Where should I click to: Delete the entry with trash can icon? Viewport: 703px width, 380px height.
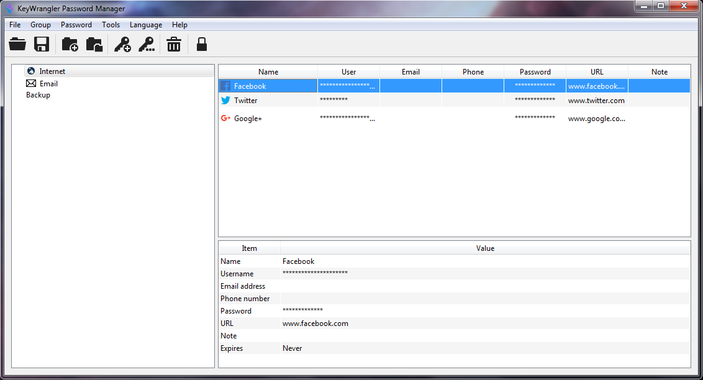[174, 44]
